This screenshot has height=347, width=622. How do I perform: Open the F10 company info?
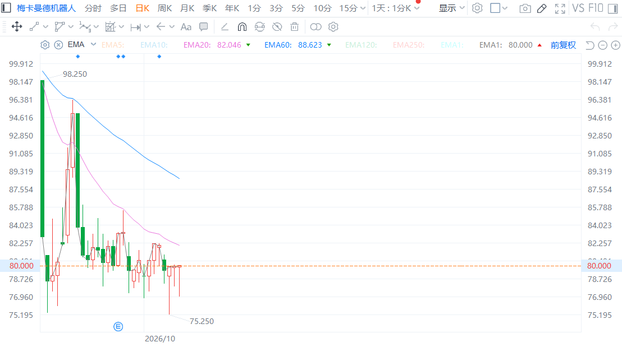[x=596, y=8]
